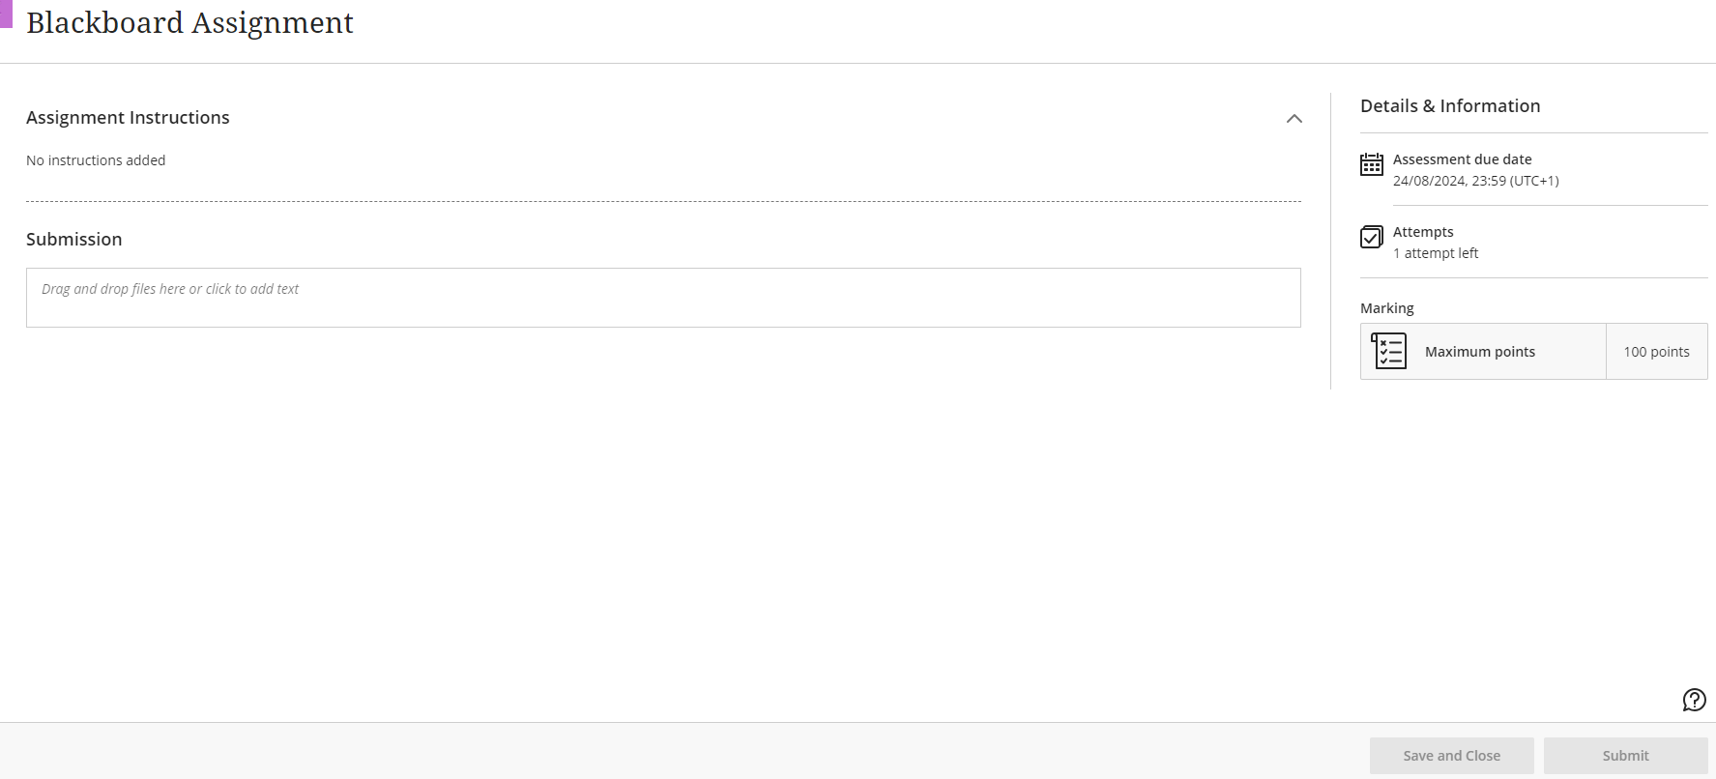This screenshot has height=779, width=1716.
Task: Click the purple square at top-left corner
Action: [x=6, y=14]
